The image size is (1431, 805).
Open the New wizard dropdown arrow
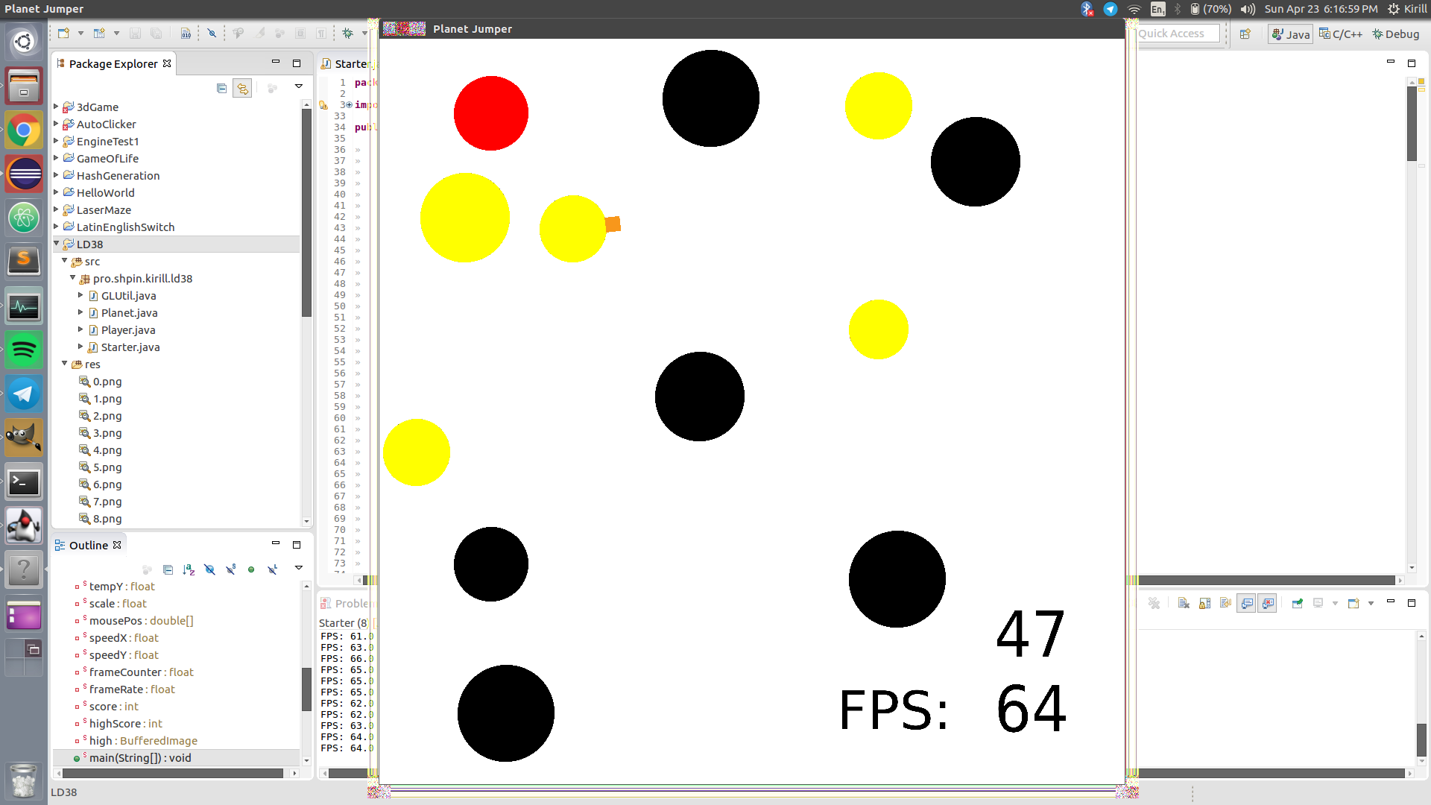point(80,34)
